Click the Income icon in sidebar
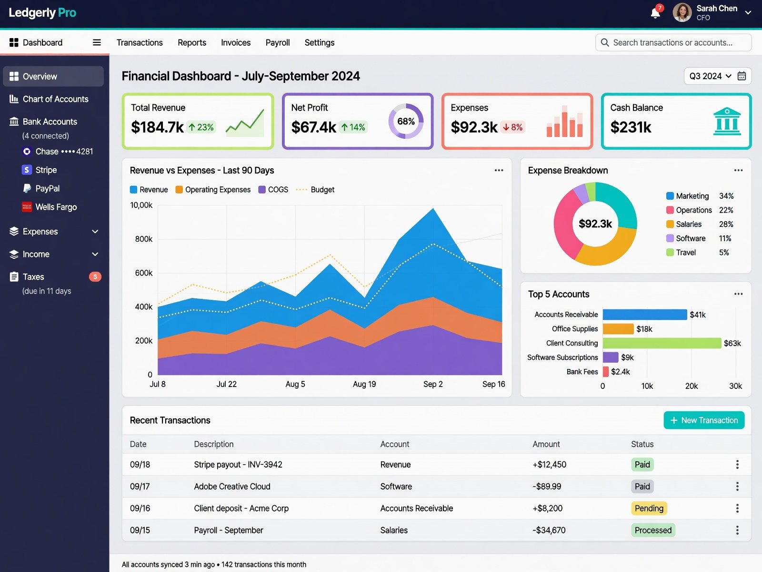Viewport: 762px width, 572px height. (x=14, y=254)
